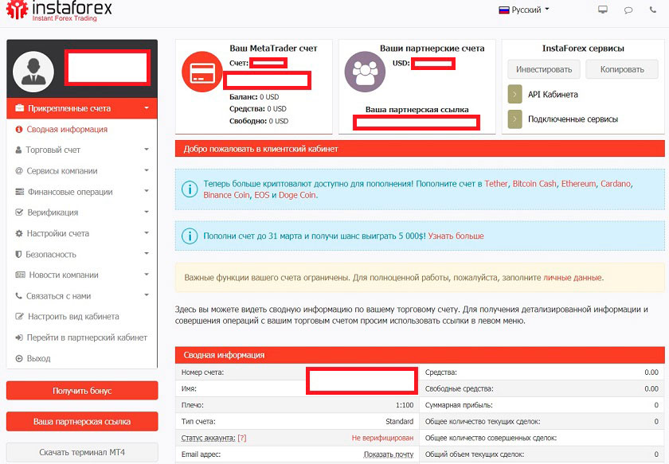Click the purple partner group icon
The height and width of the screenshot is (464, 669).
click(365, 72)
